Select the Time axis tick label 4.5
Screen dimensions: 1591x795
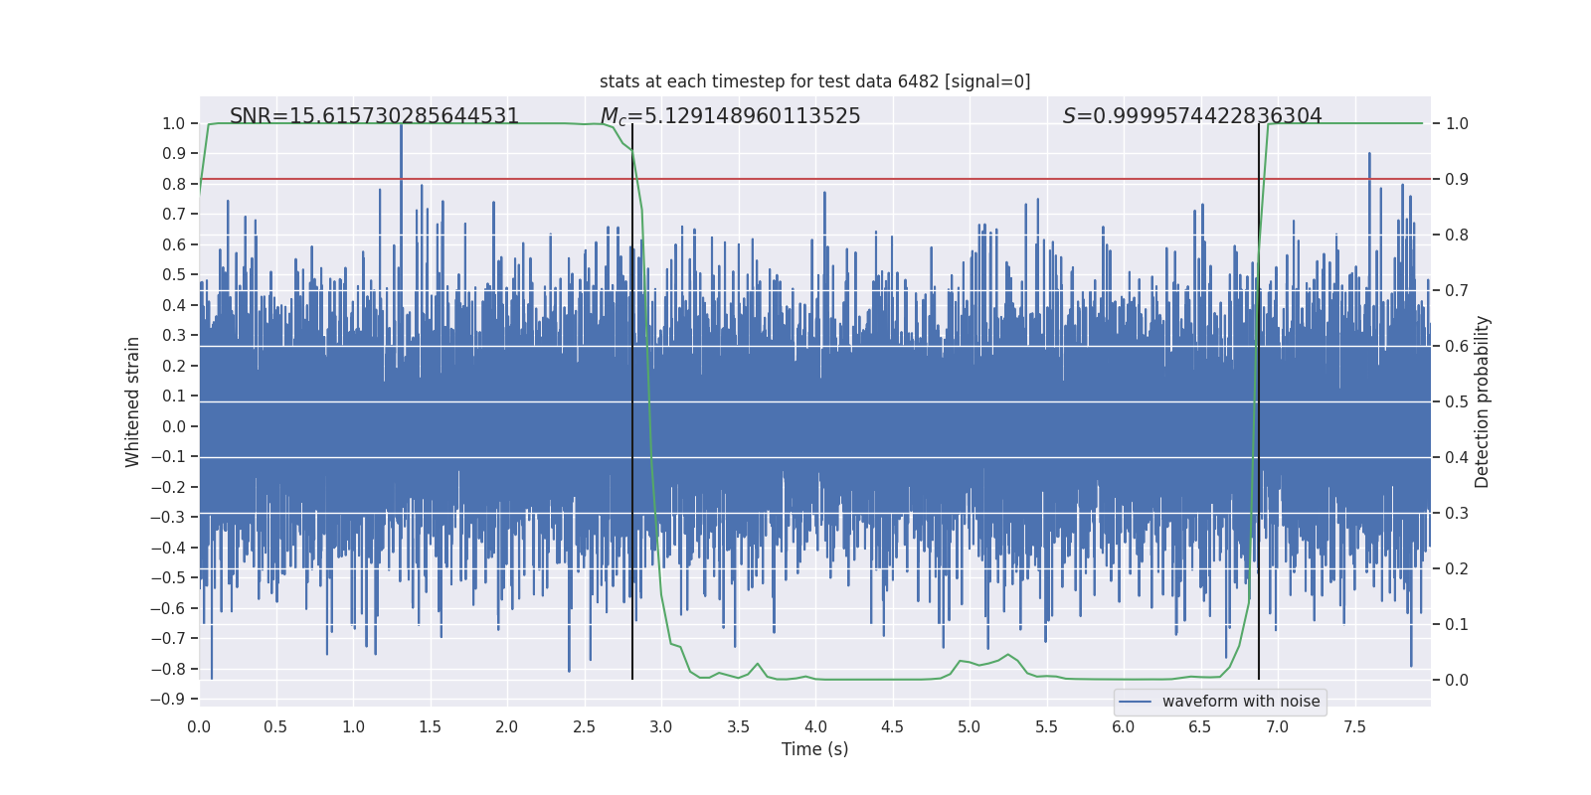click(892, 726)
